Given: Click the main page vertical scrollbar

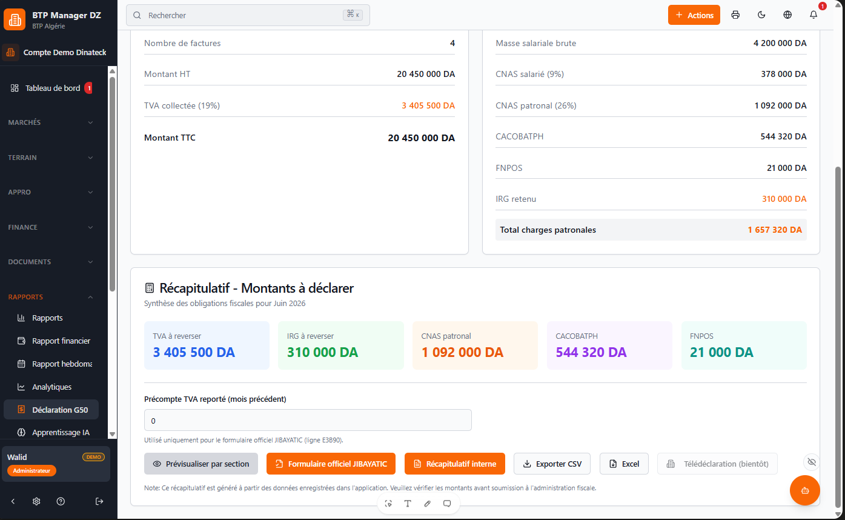Looking at the screenshot, I should click(x=838, y=336).
